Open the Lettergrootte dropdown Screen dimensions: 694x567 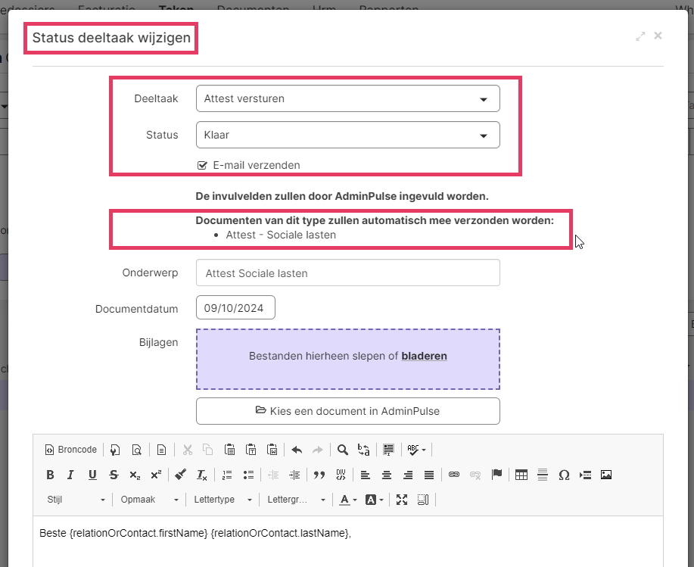296,500
